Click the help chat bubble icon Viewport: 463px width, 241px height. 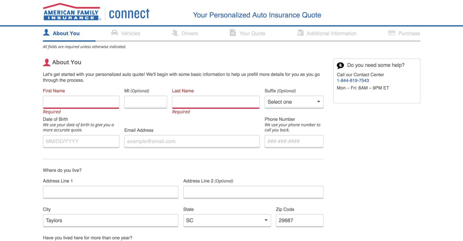click(x=340, y=65)
